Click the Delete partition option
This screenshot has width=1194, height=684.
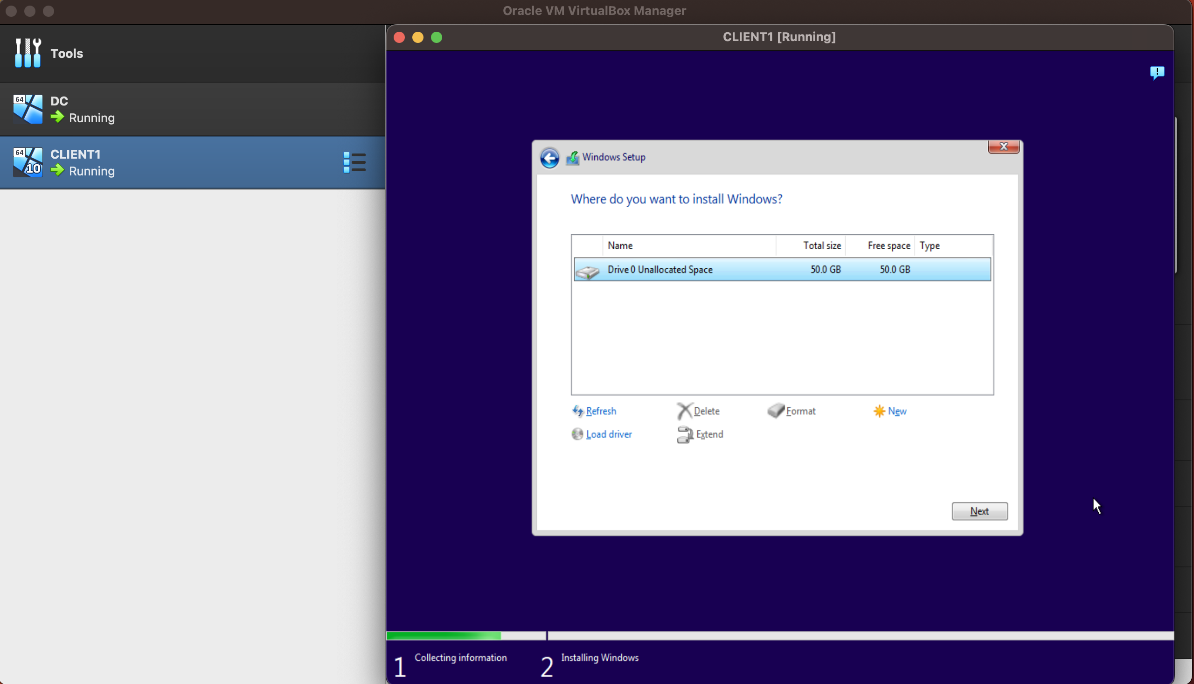[x=706, y=411]
